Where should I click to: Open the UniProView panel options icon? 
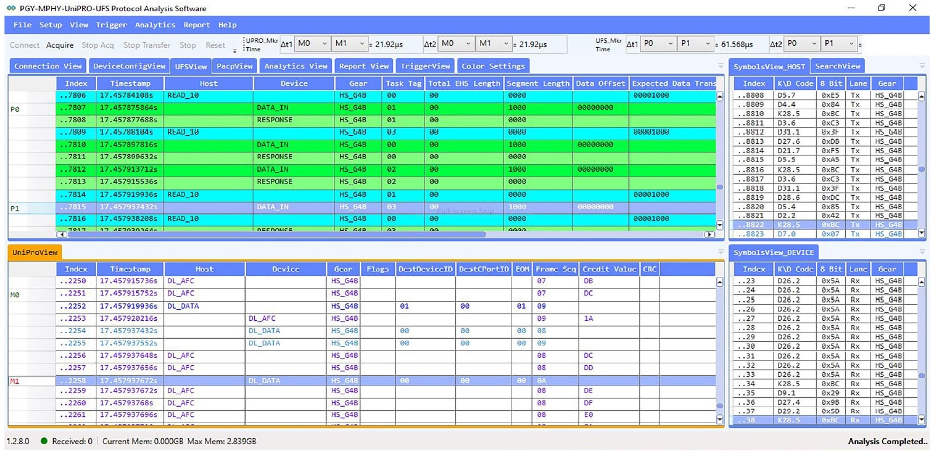[720, 252]
